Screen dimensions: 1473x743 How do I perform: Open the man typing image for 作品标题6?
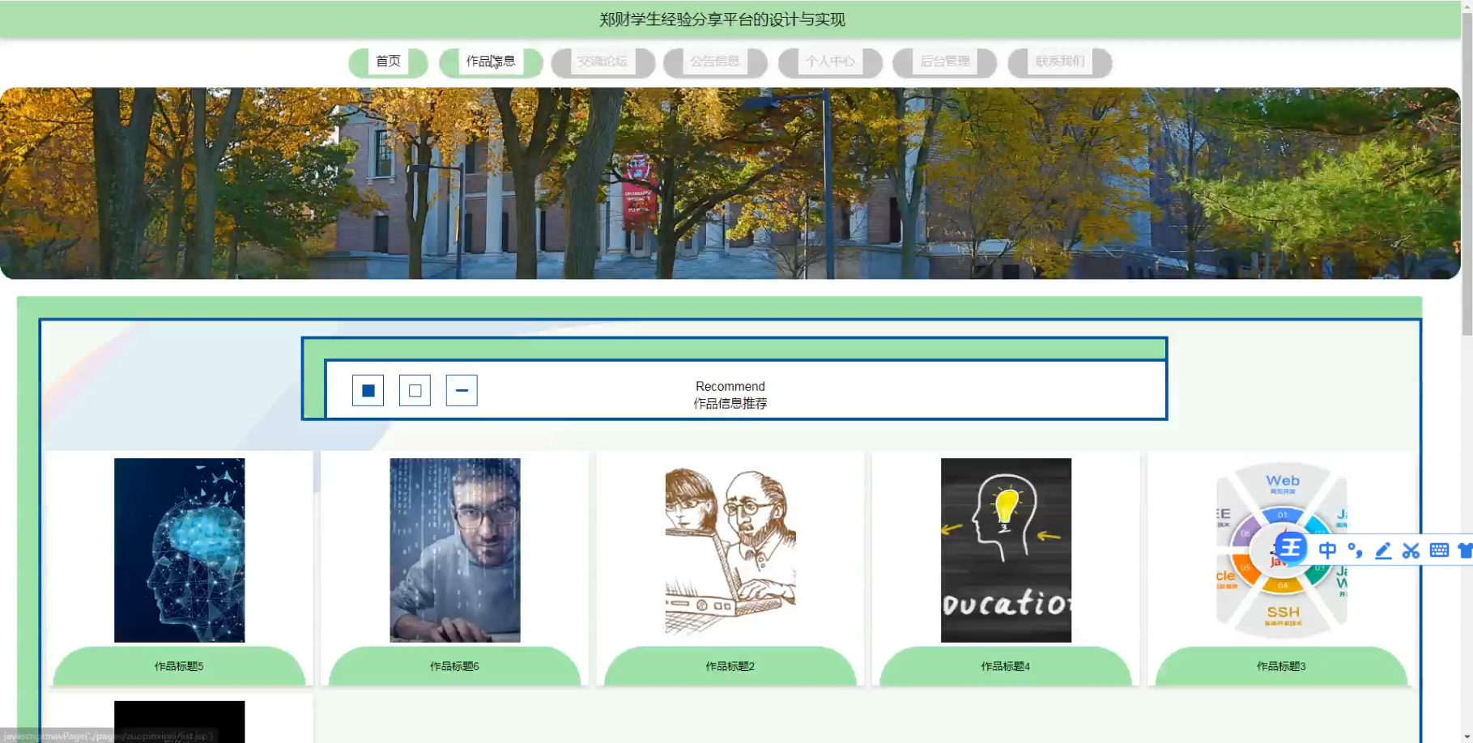pyautogui.click(x=455, y=550)
